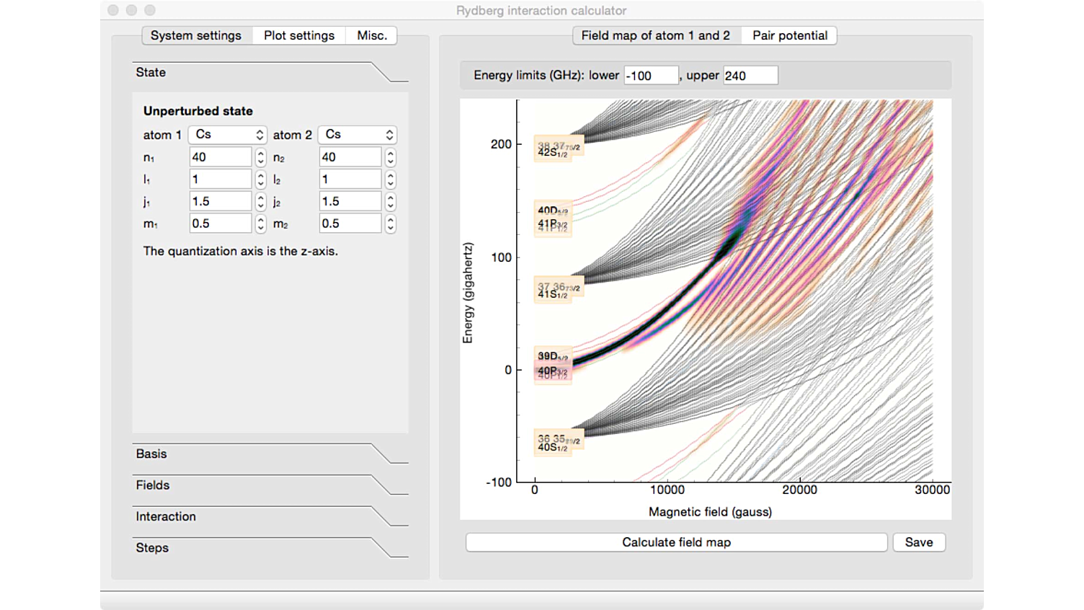Click the upper energy limit field
Viewport: 1084px width, 610px height.
pos(750,76)
